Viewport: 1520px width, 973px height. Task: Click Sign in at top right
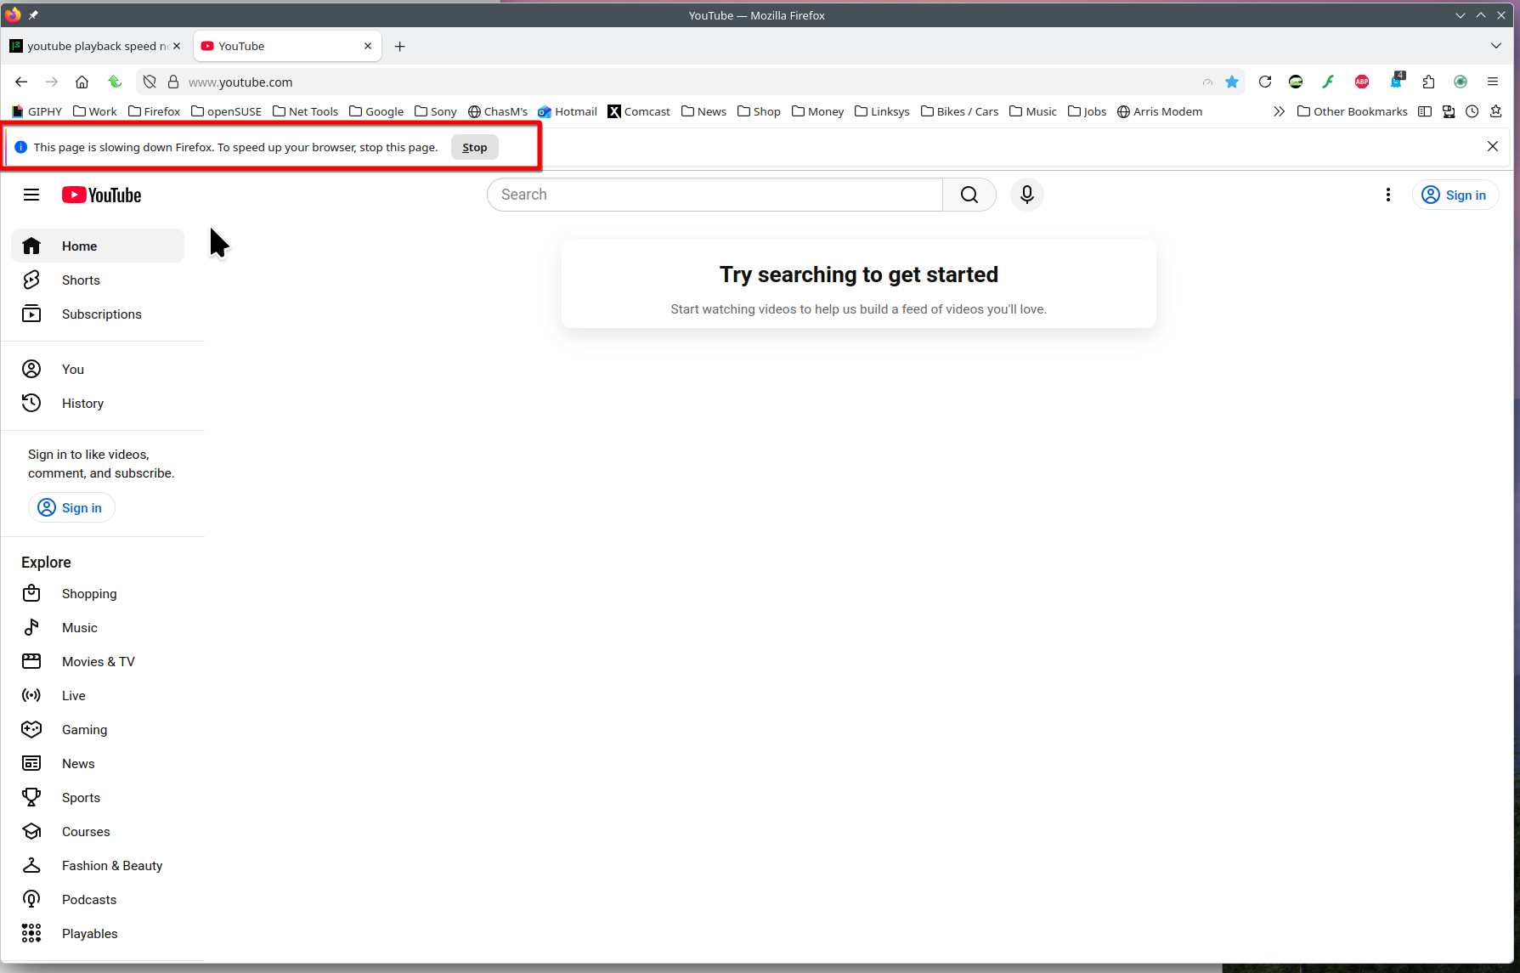pos(1455,195)
